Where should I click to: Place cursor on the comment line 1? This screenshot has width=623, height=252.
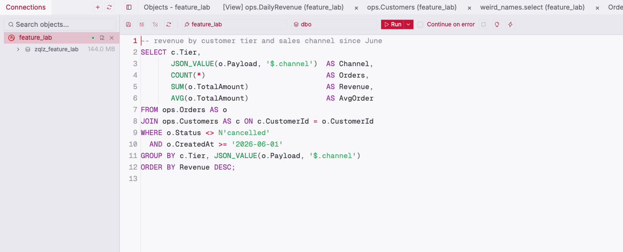(262, 41)
